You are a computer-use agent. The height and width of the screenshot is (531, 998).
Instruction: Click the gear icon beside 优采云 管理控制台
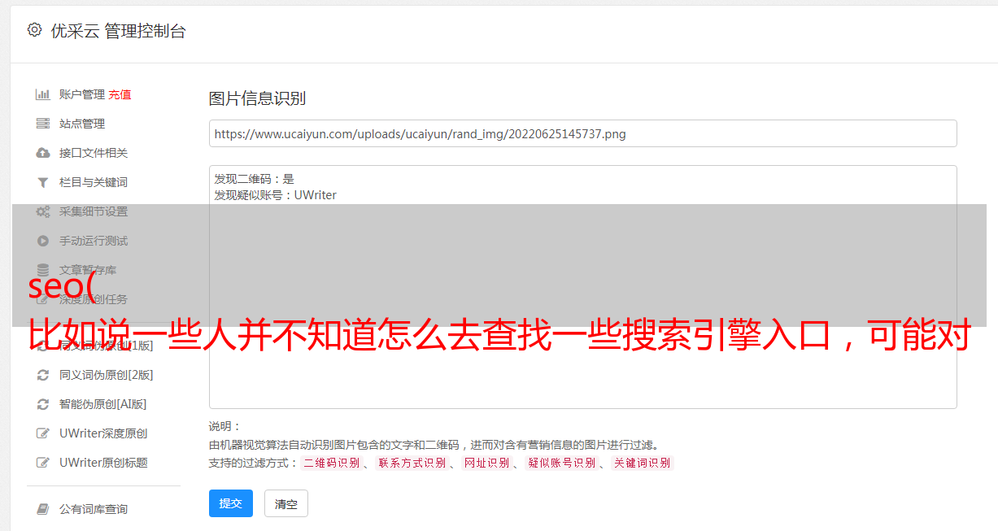pyautogui.click(x=34, y=30)
